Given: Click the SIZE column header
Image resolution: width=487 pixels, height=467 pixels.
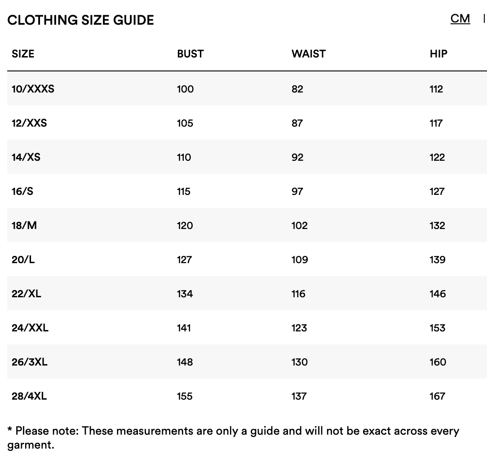Looking at the screenshot, I should [23, 54].
